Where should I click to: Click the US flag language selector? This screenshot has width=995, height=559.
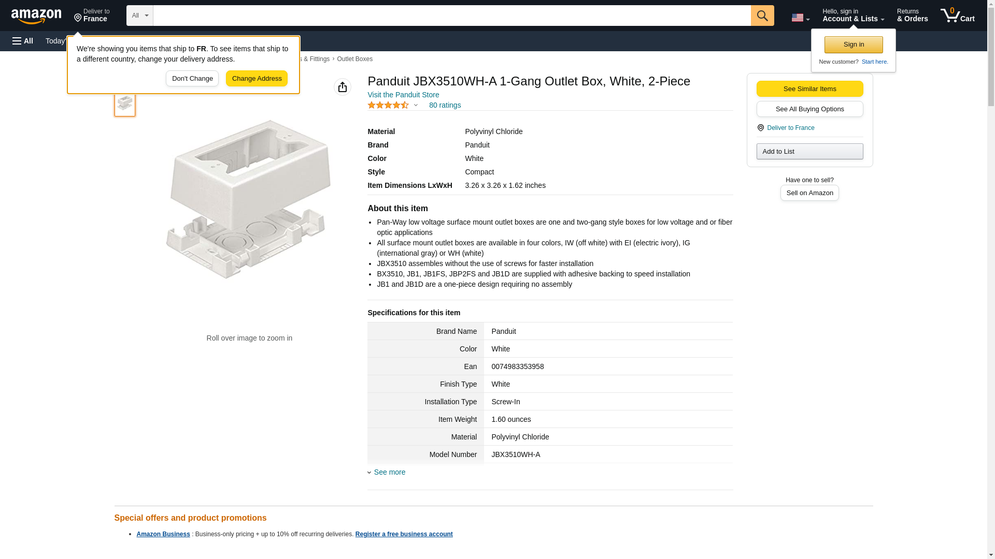point(800,18)
